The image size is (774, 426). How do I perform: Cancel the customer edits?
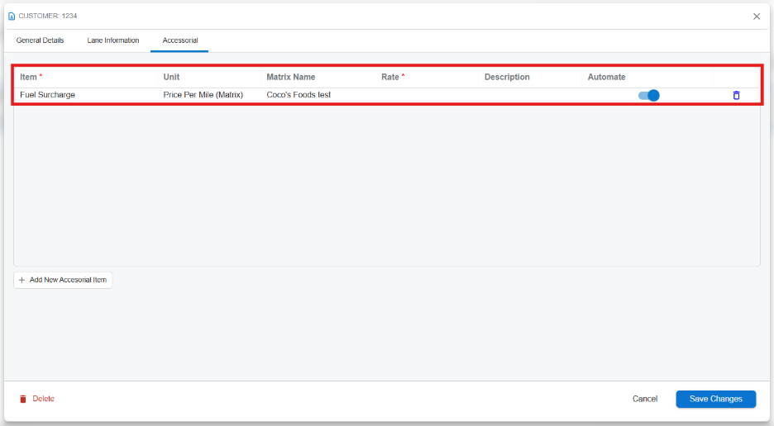[x=645, y=399]
